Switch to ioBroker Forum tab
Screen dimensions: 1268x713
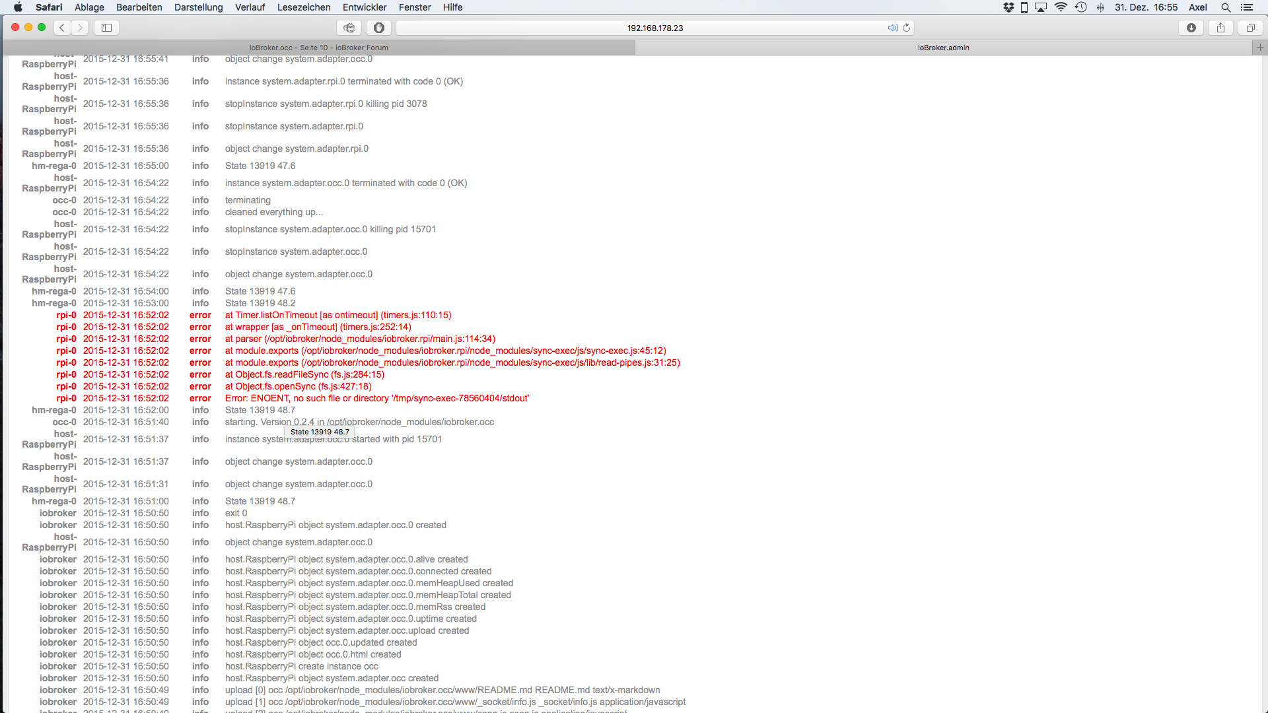pyautogui.click(x=318, y=48)
